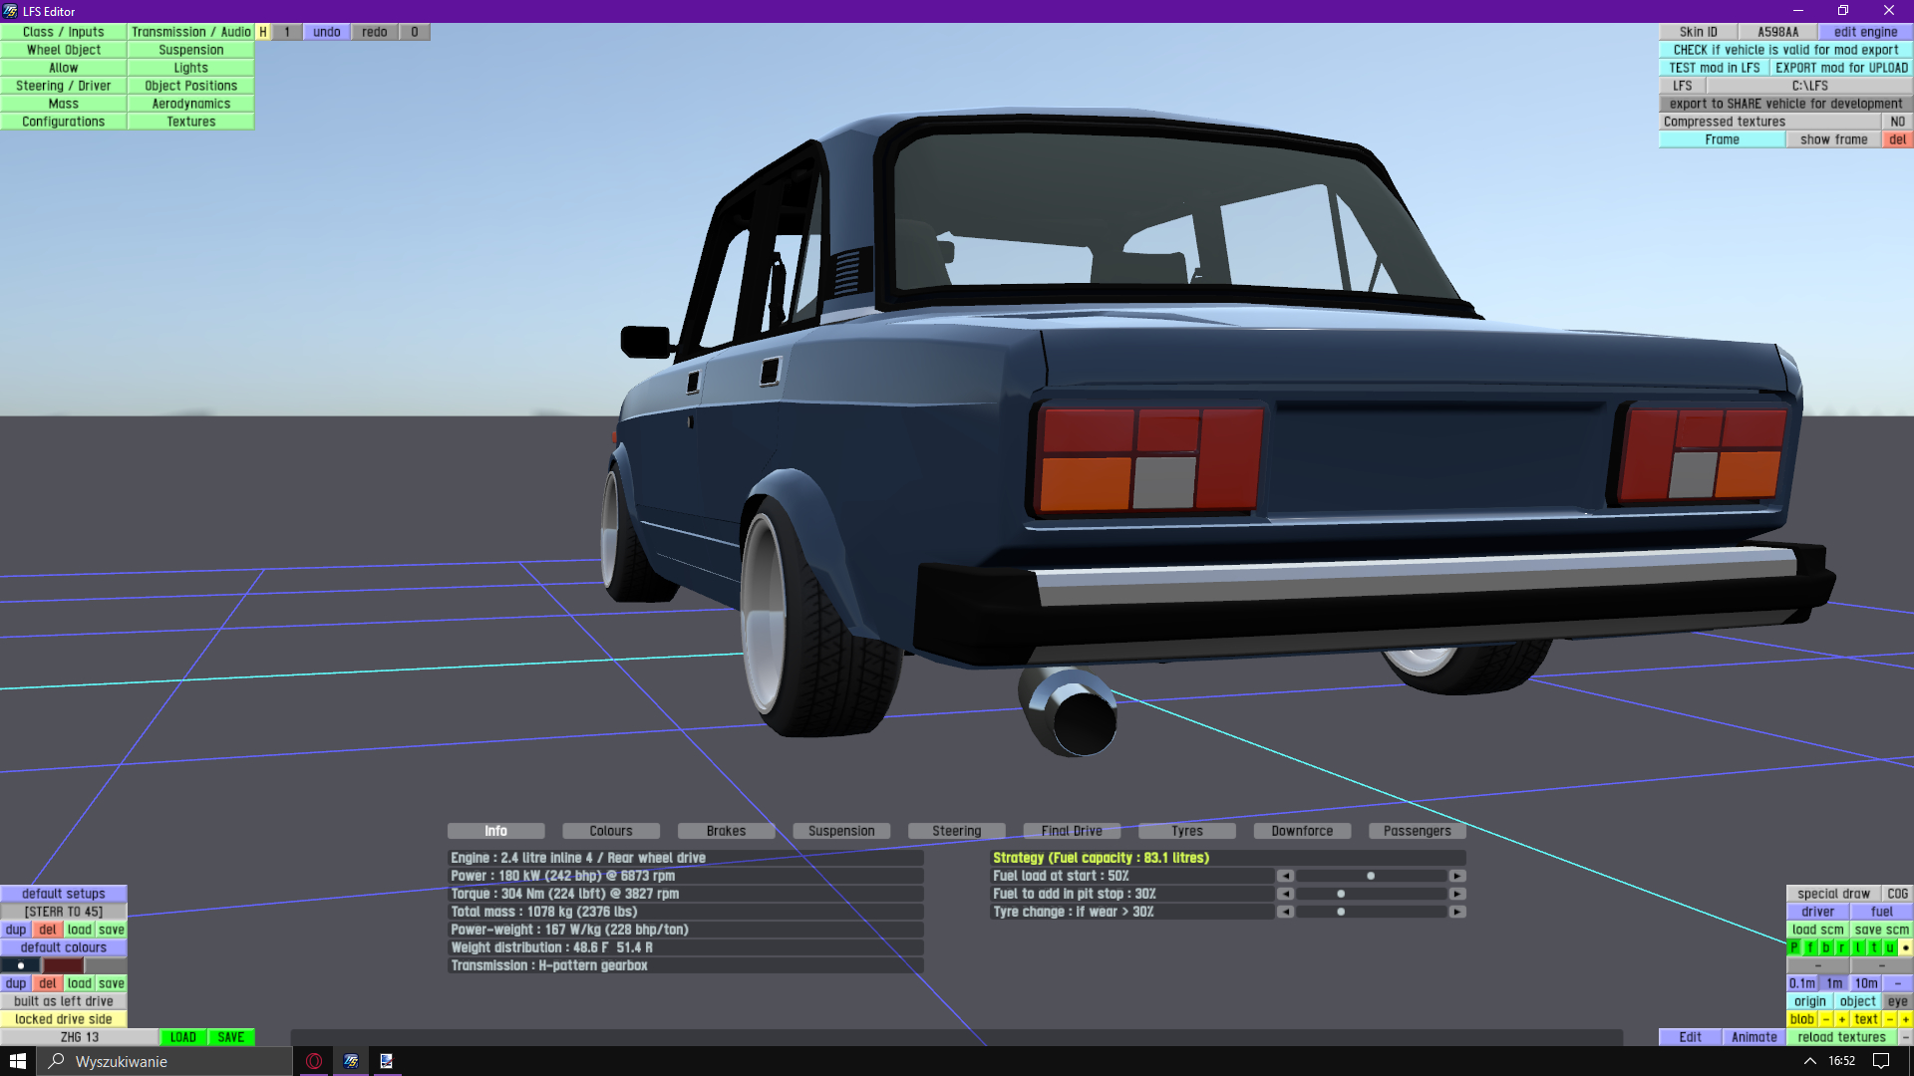Click the Windows Start button

(18, 1061)
